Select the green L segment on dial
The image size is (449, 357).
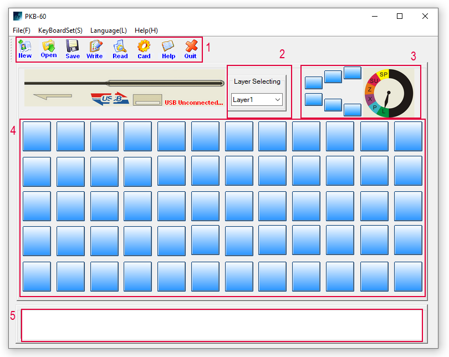tap(384, 112)
